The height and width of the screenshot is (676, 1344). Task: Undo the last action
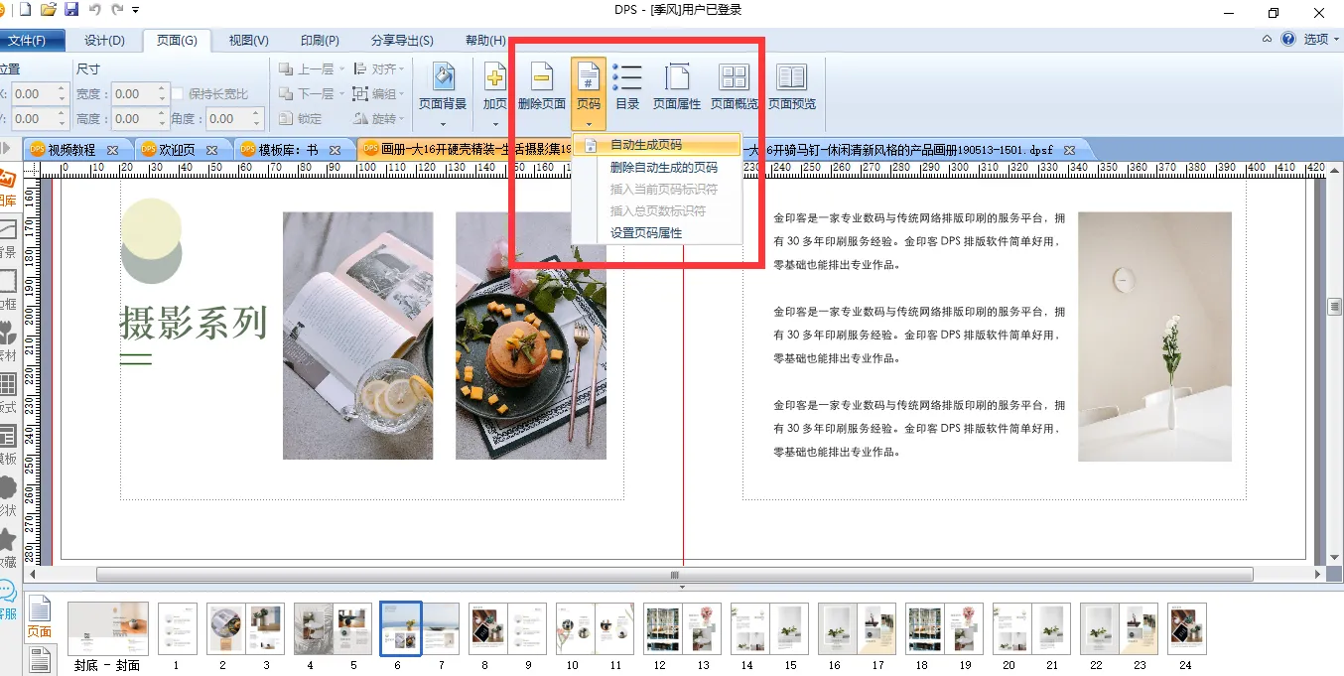click(x=95, y=10)
